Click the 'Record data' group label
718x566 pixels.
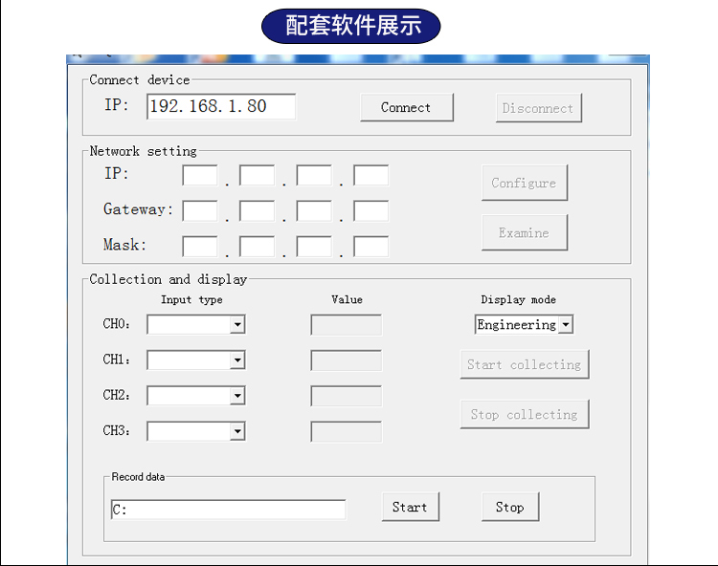138,477
